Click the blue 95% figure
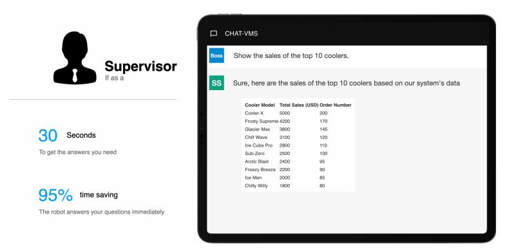Image resolution: width=507 pixels, height=249 pixels. 55,195
